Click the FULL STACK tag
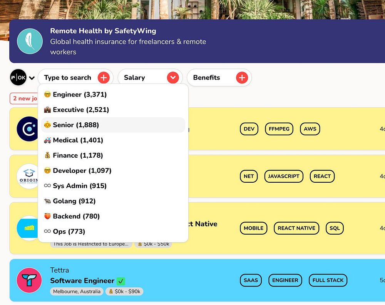The image size is (385, 305). coord(328,280)
